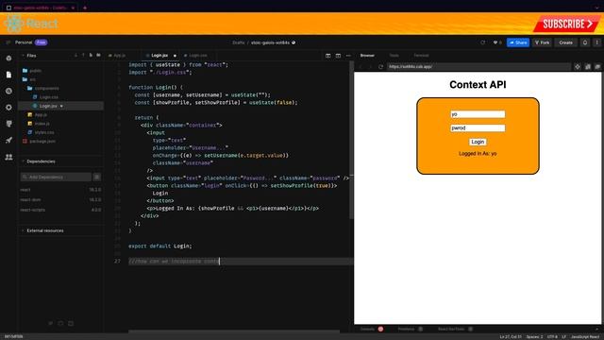Click the preview responsive layout icon
The width and height of the screenshot is (604, 340).
[x=587, y=67]
